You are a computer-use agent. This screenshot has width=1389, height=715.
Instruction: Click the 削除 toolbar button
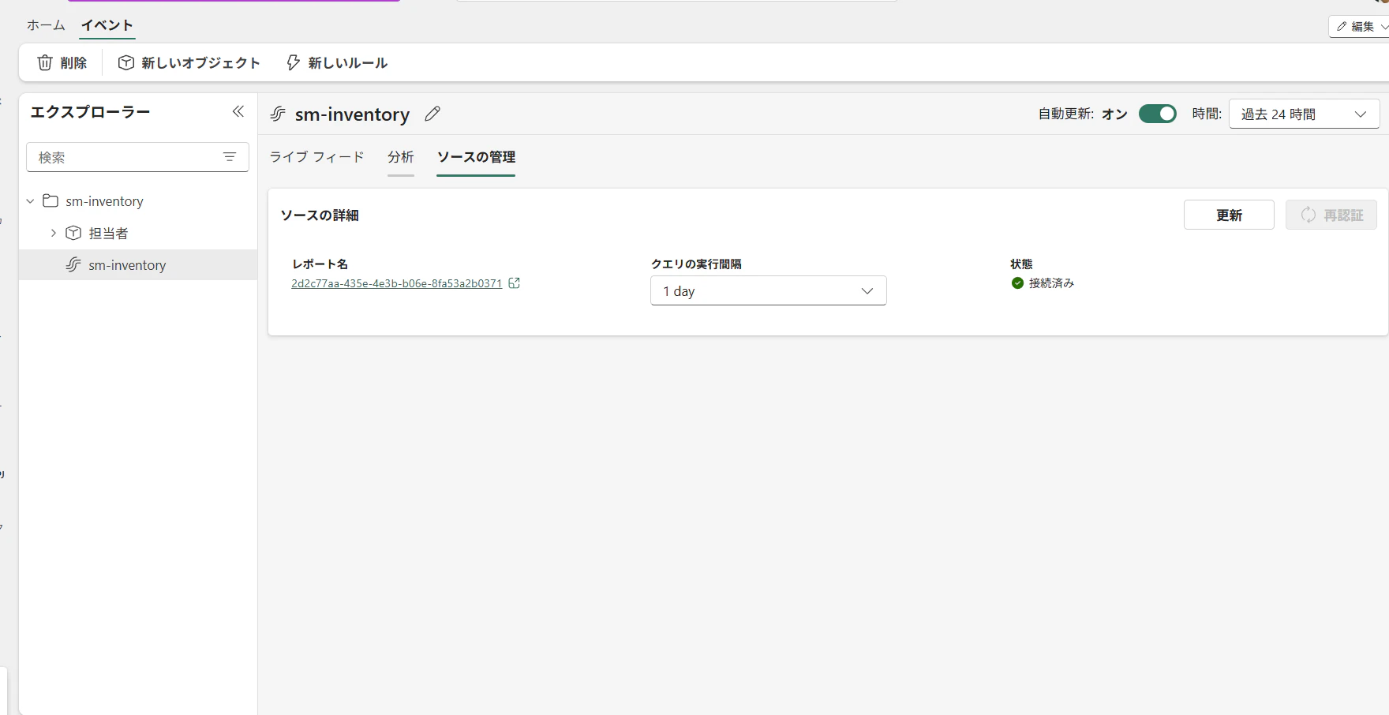(62, 62)
